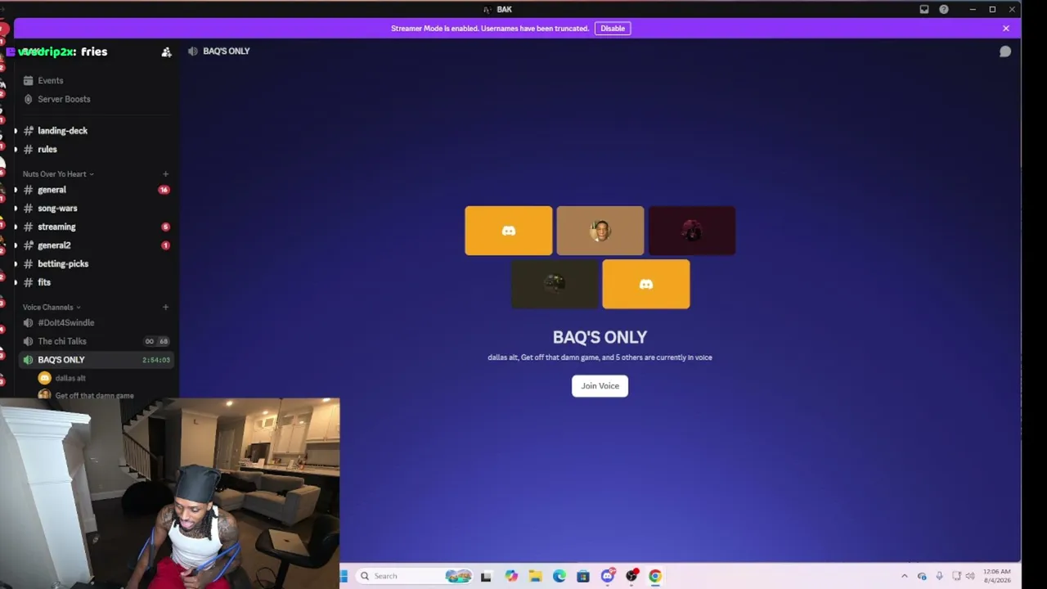Invite members using the server header icon
Image resolution: width=1047 pixels, height=589 pixels.
[x=167, y=52]
